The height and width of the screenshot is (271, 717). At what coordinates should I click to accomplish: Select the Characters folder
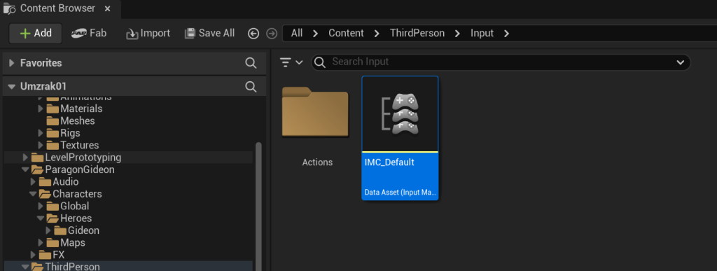point(71,194)
